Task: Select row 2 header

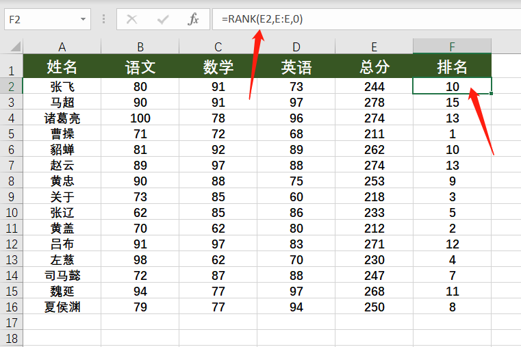Action: pos(12,86)
